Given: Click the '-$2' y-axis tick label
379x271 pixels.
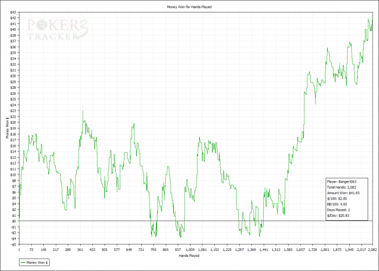Looking at the screenshot, I should pyautogui.click(x=14, y=233).
